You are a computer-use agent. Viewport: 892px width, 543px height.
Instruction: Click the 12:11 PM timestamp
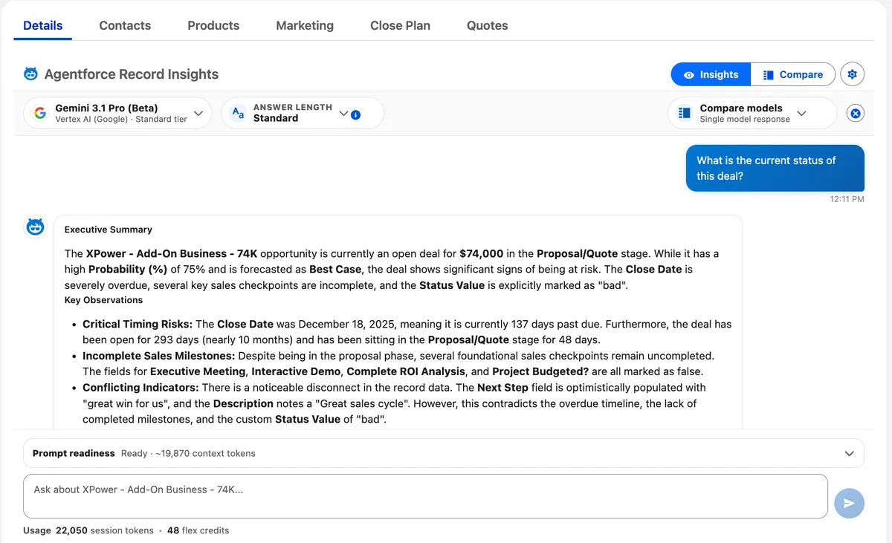(x=847, y=199)
